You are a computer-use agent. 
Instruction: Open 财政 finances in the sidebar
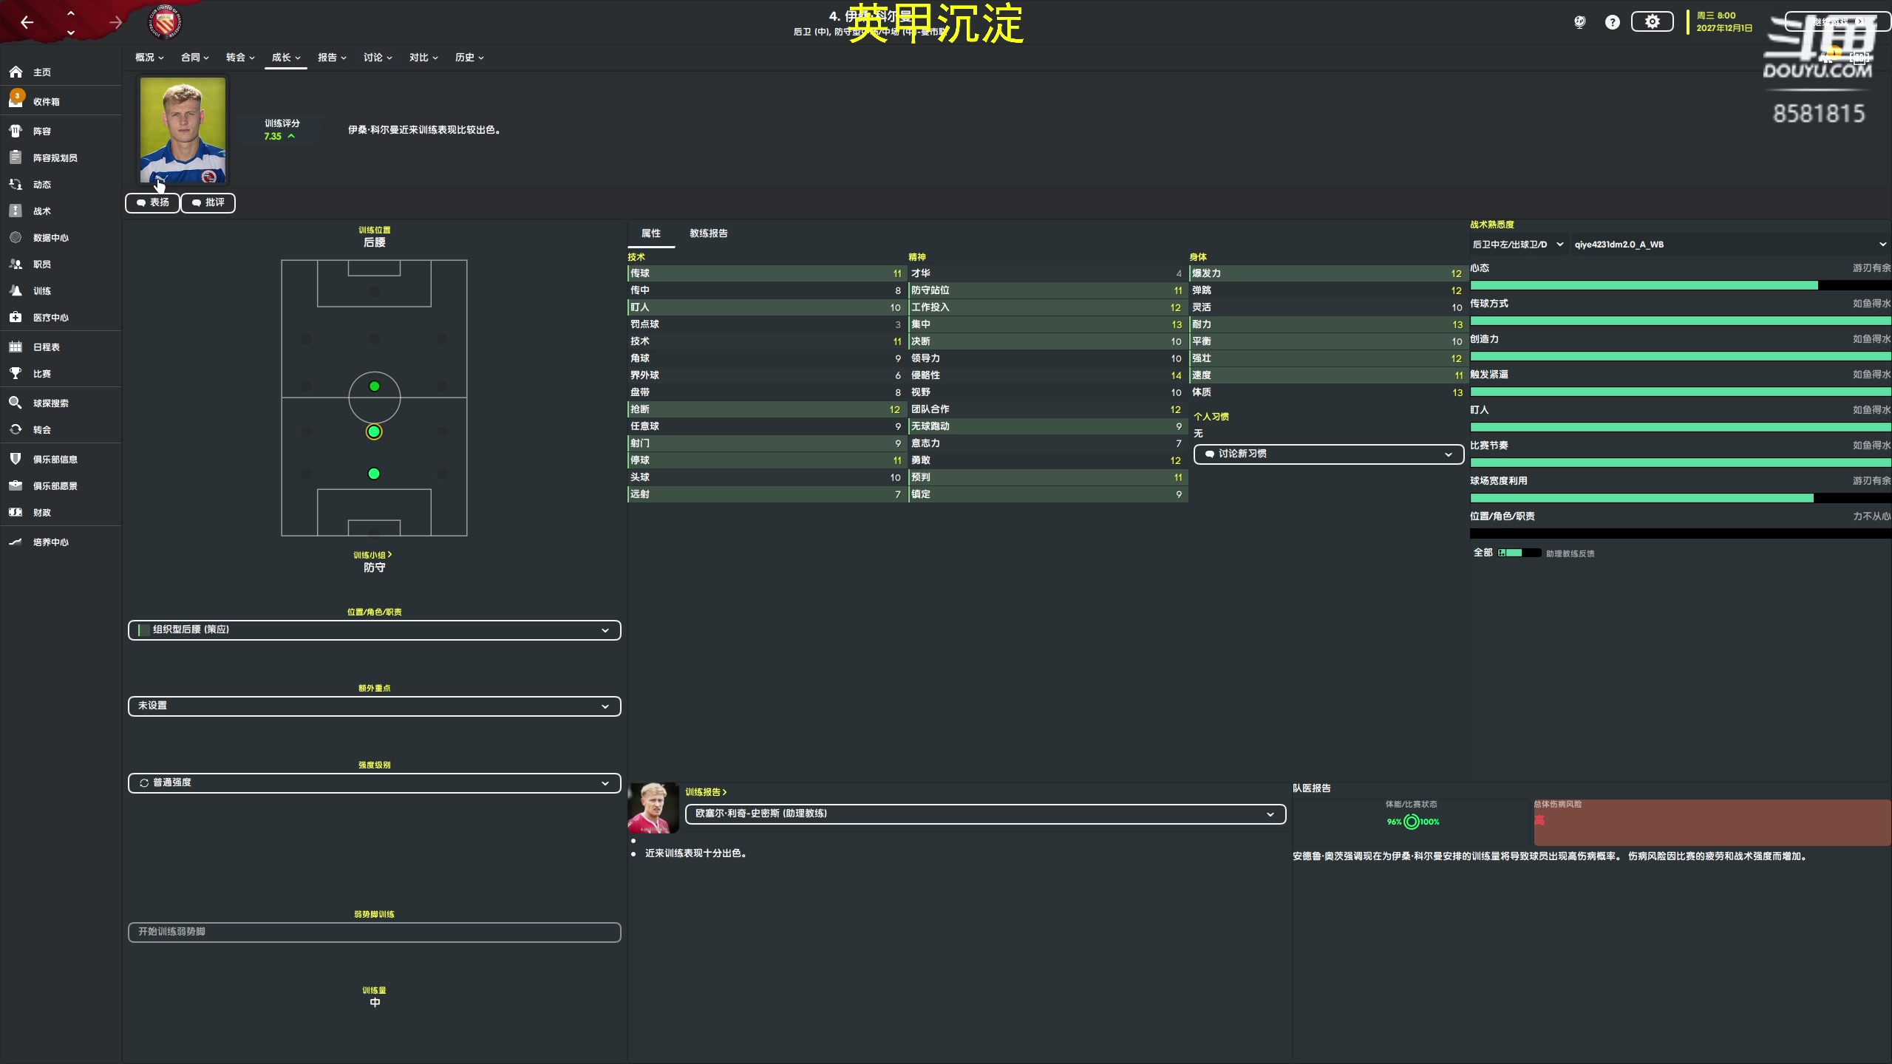coord(41,512)
